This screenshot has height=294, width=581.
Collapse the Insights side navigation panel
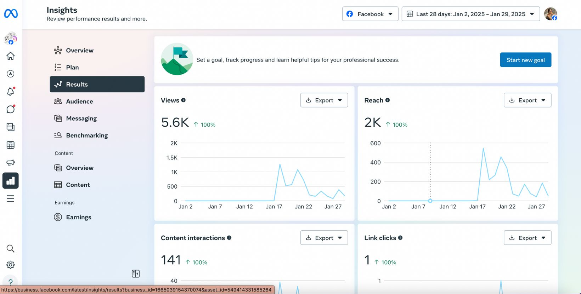click(136, 273)
